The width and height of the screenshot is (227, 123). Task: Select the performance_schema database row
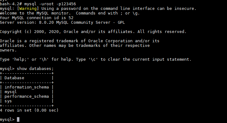tap(27, 96)
